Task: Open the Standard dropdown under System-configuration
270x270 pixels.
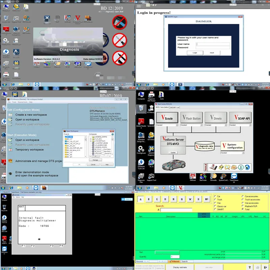Action: pos(232,153)
